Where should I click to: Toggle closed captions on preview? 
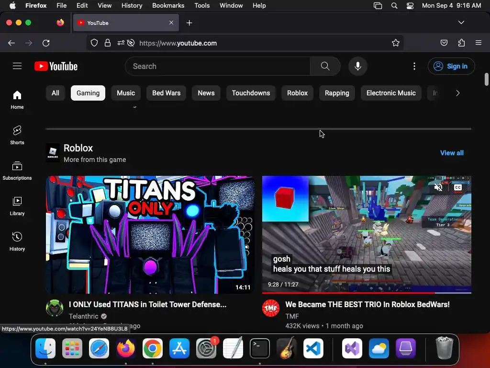point(457,187)
